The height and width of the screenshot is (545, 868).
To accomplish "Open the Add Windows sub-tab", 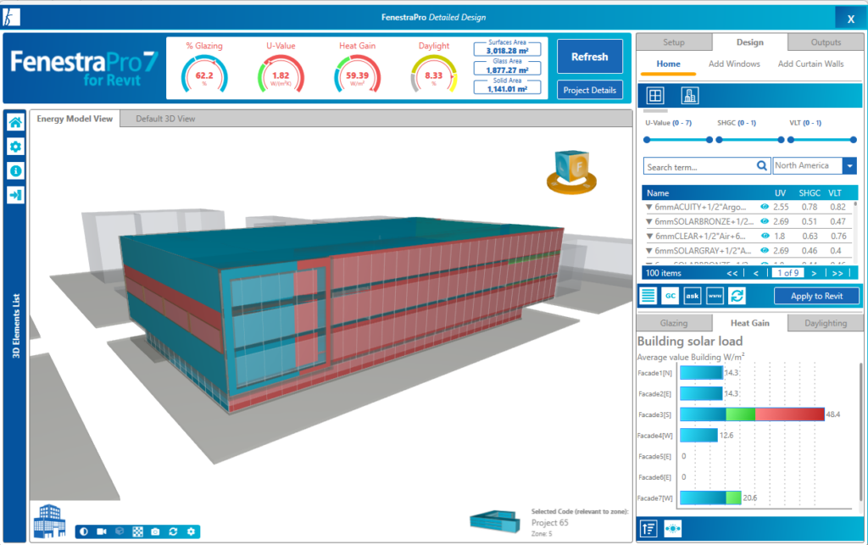I will click(x=734, y=64).
